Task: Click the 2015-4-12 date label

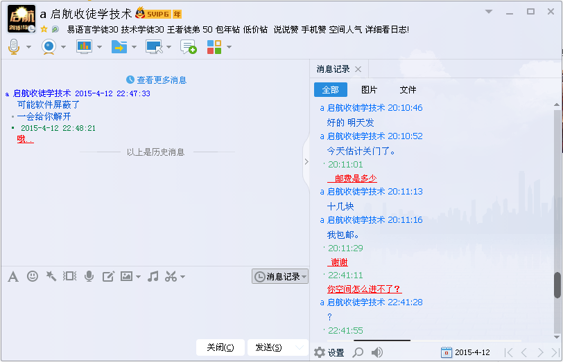Action: click(472, 352)
